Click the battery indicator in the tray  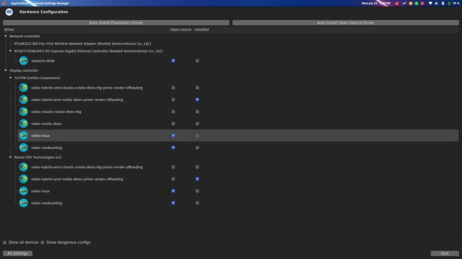[449, 3]
